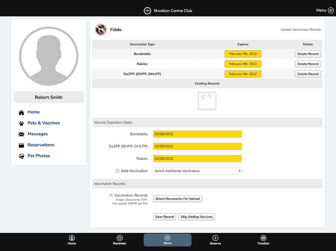The image size is (336, 251).
Task: Click the Menu label at top right
Action: (x=321, y=10)
